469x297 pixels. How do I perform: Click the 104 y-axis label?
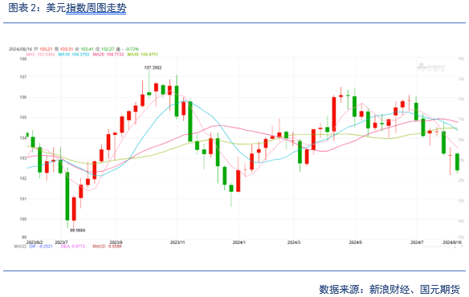[x=23, y=138]
